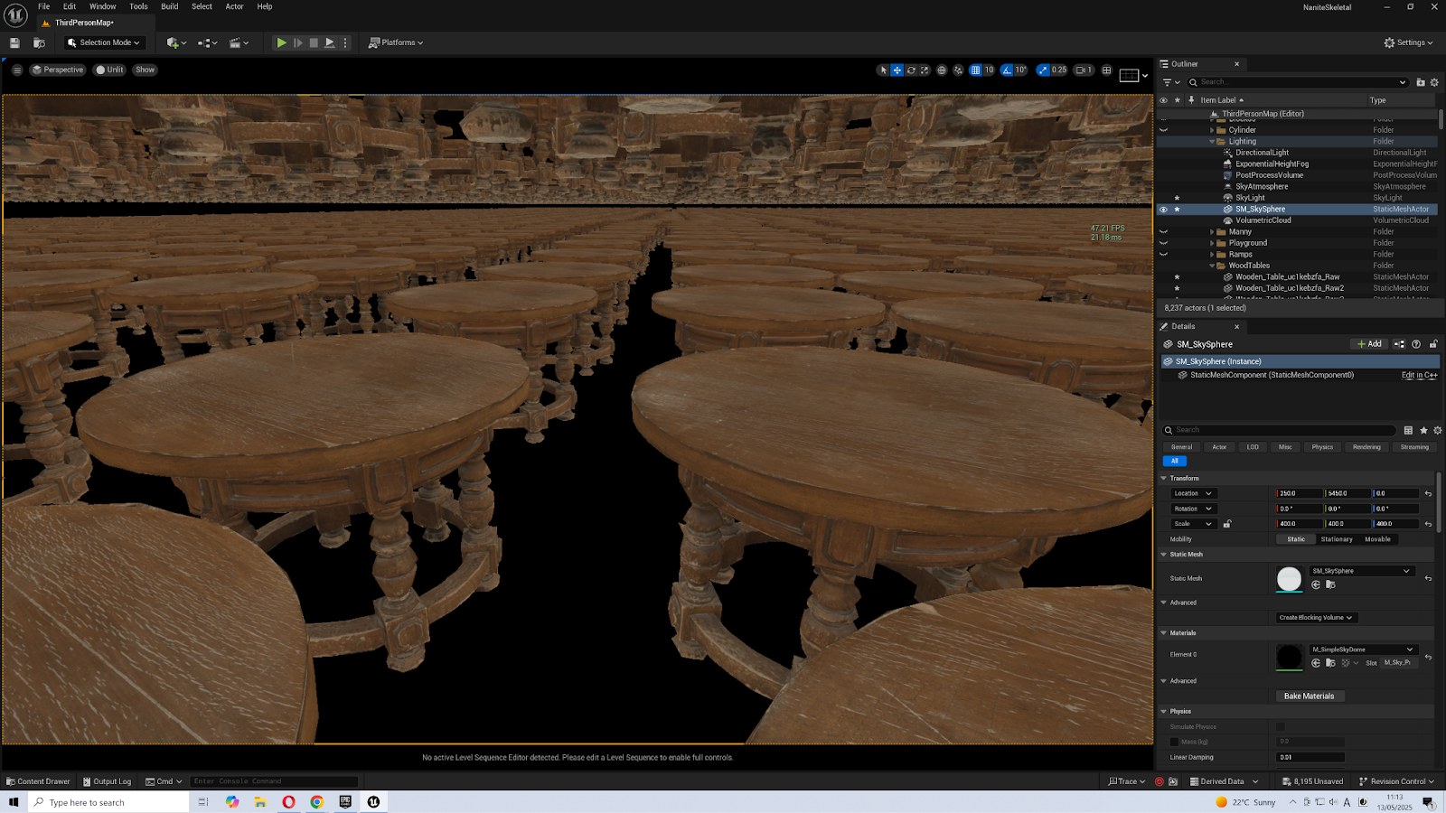Open content browser icon next to save
Viewport: 1446px width, 813px height.
pyautogui.click(x=39, y=42)
